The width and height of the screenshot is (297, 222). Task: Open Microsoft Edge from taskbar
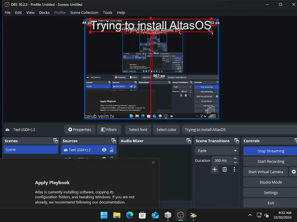(x=130, y=215)
